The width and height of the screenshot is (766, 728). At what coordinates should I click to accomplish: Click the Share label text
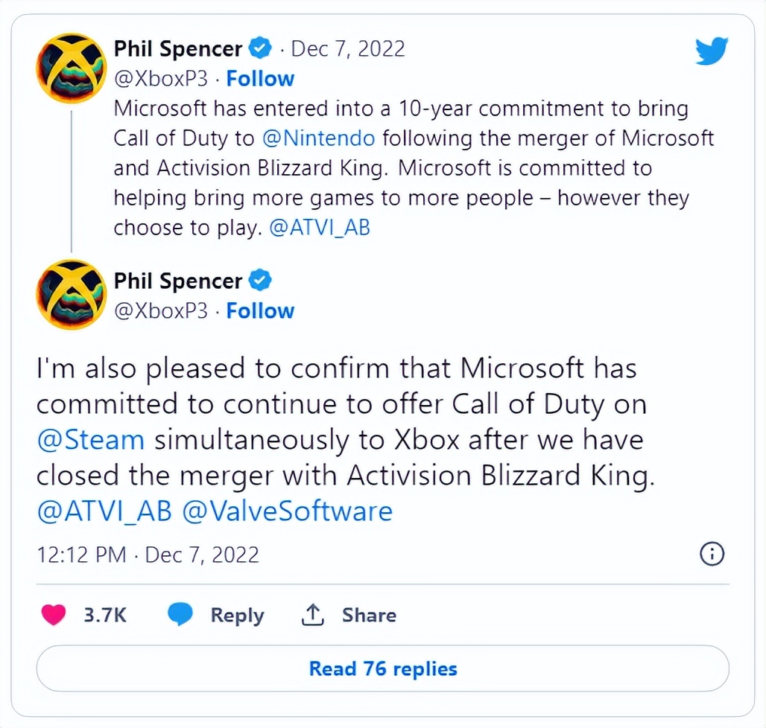click(369, 615)
